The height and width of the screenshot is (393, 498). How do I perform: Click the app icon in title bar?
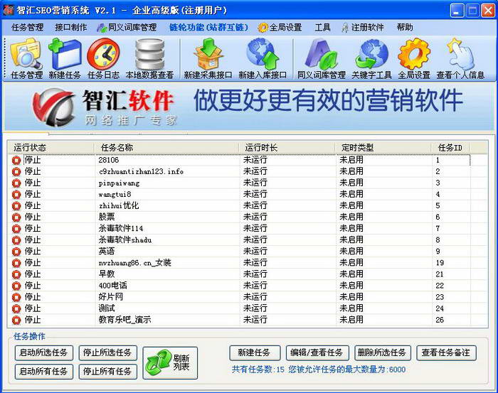tap(9, 10)
